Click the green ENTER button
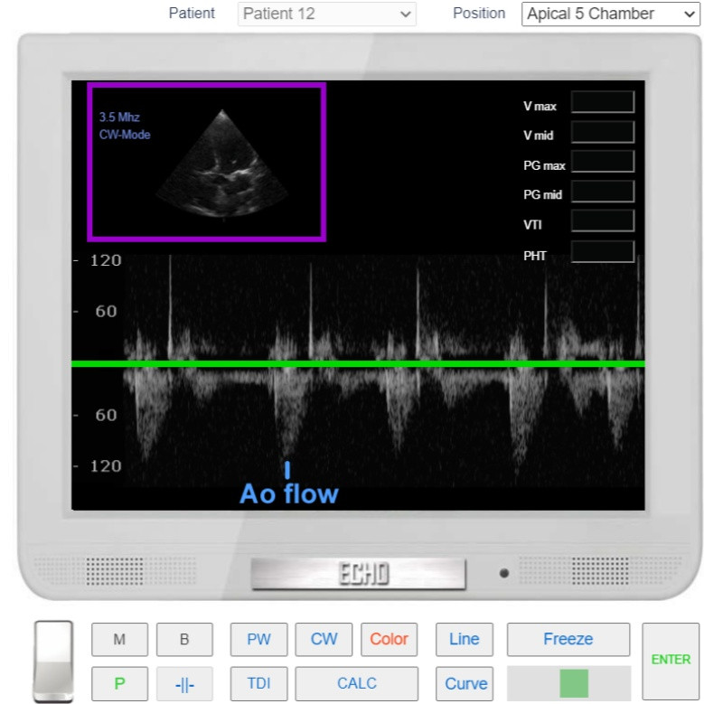 pos(671,660)
